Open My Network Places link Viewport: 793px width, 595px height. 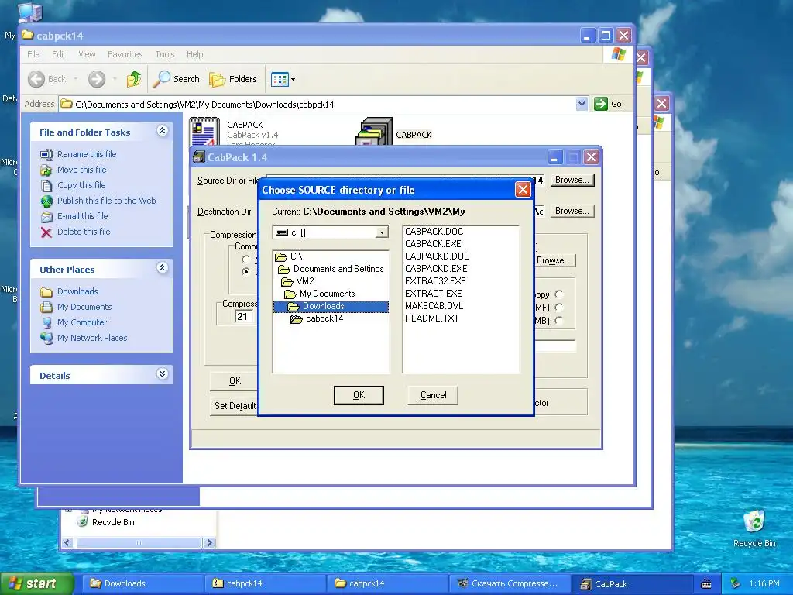[x=92, y=338]
